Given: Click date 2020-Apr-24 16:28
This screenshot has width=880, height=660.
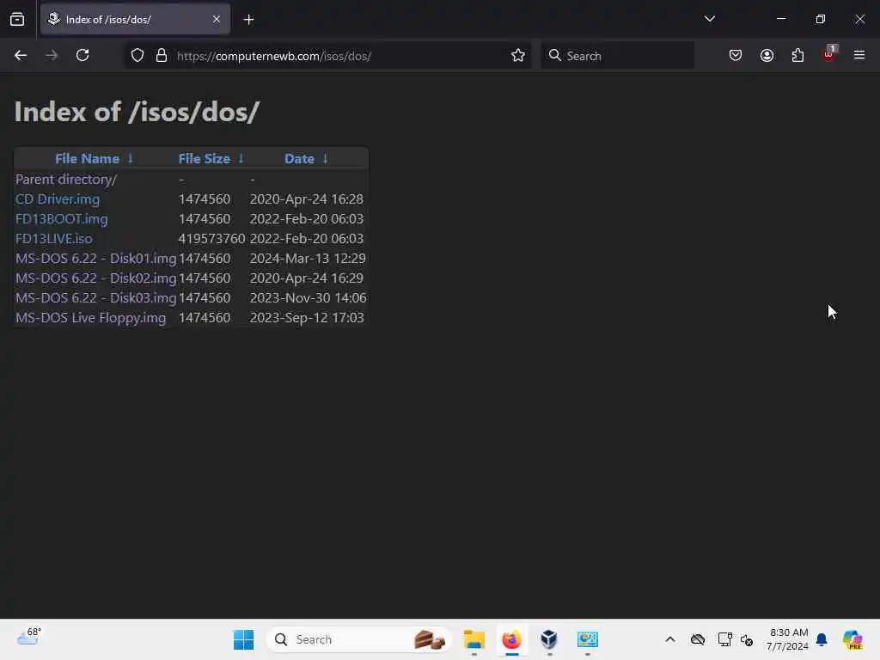Looking at the screenshot, I should (307, 199).
